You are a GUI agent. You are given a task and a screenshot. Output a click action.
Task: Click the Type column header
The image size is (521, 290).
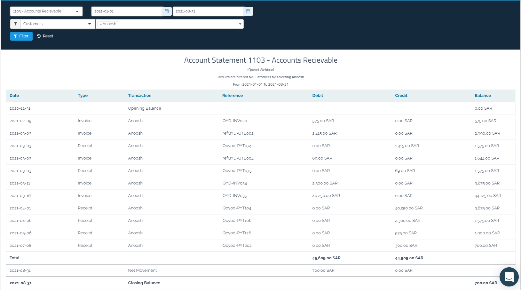83,96
